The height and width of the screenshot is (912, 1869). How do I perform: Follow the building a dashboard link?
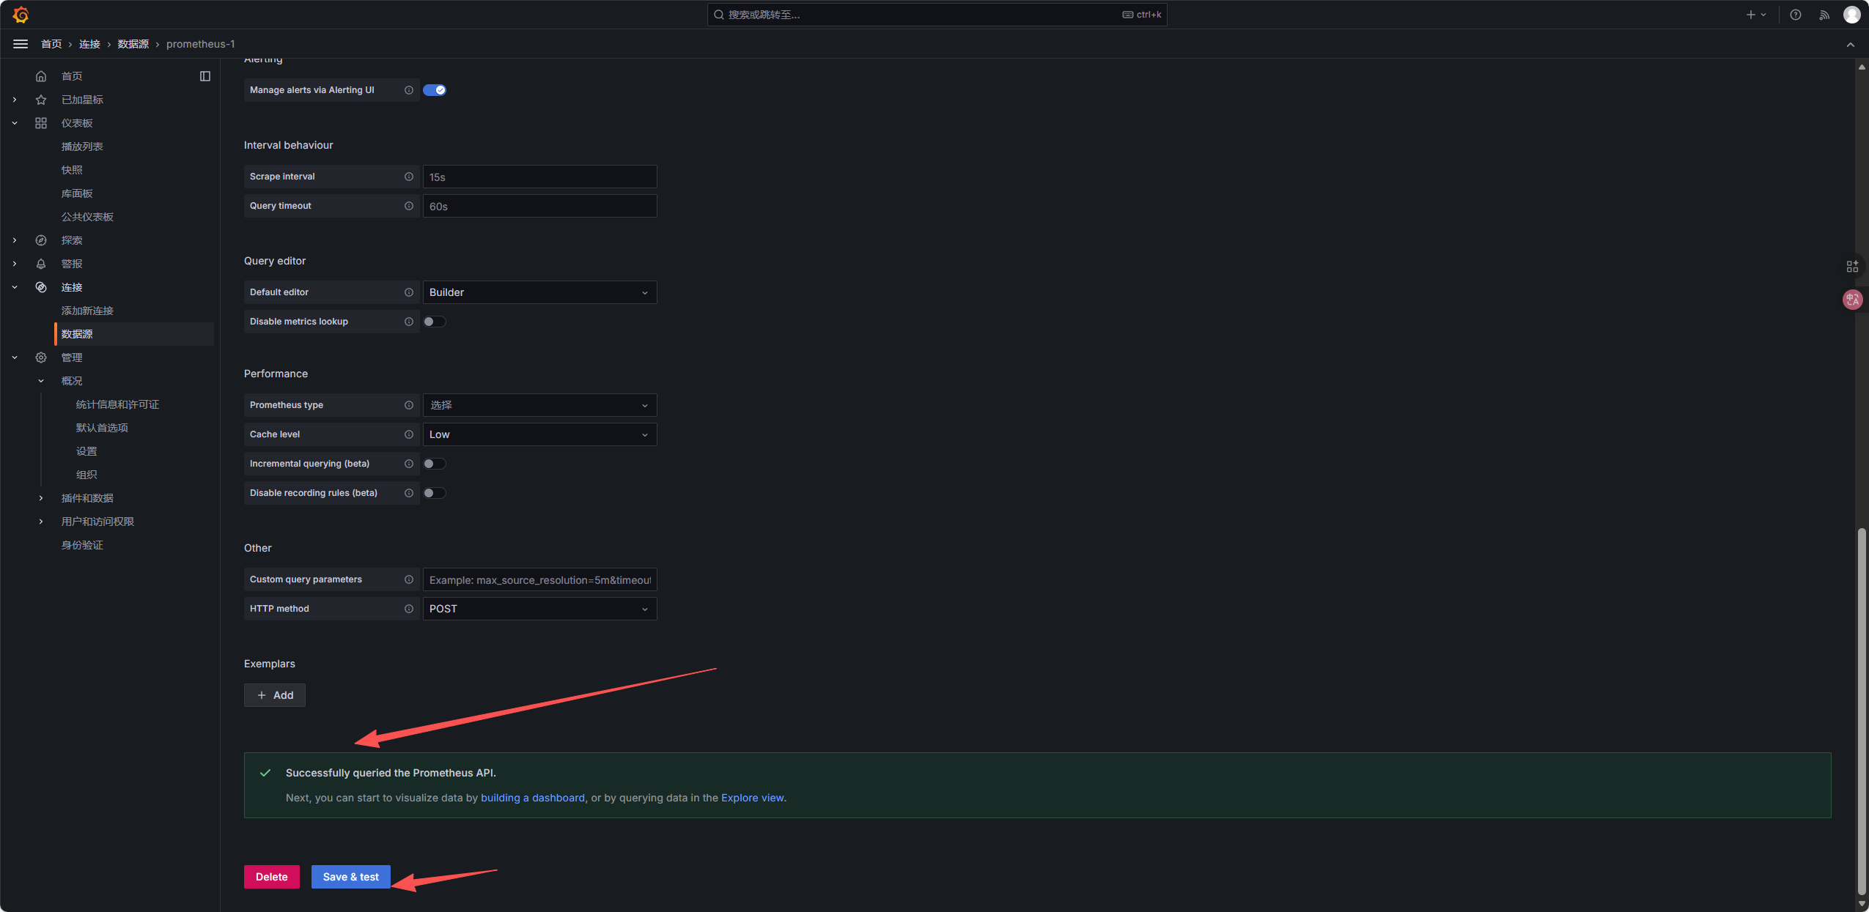pos(533,798)
